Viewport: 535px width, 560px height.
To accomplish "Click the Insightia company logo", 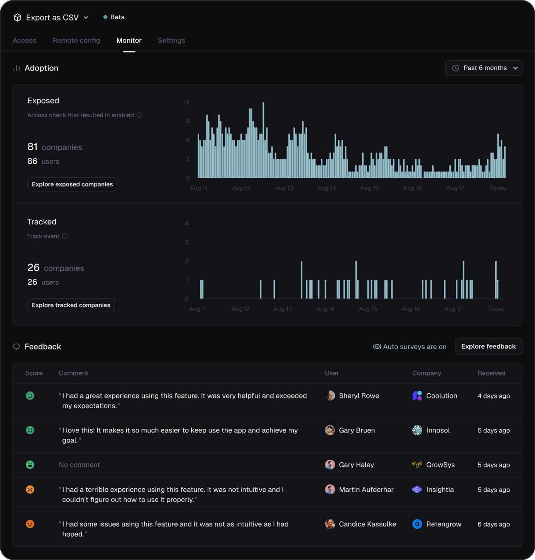I will point(417,489).
